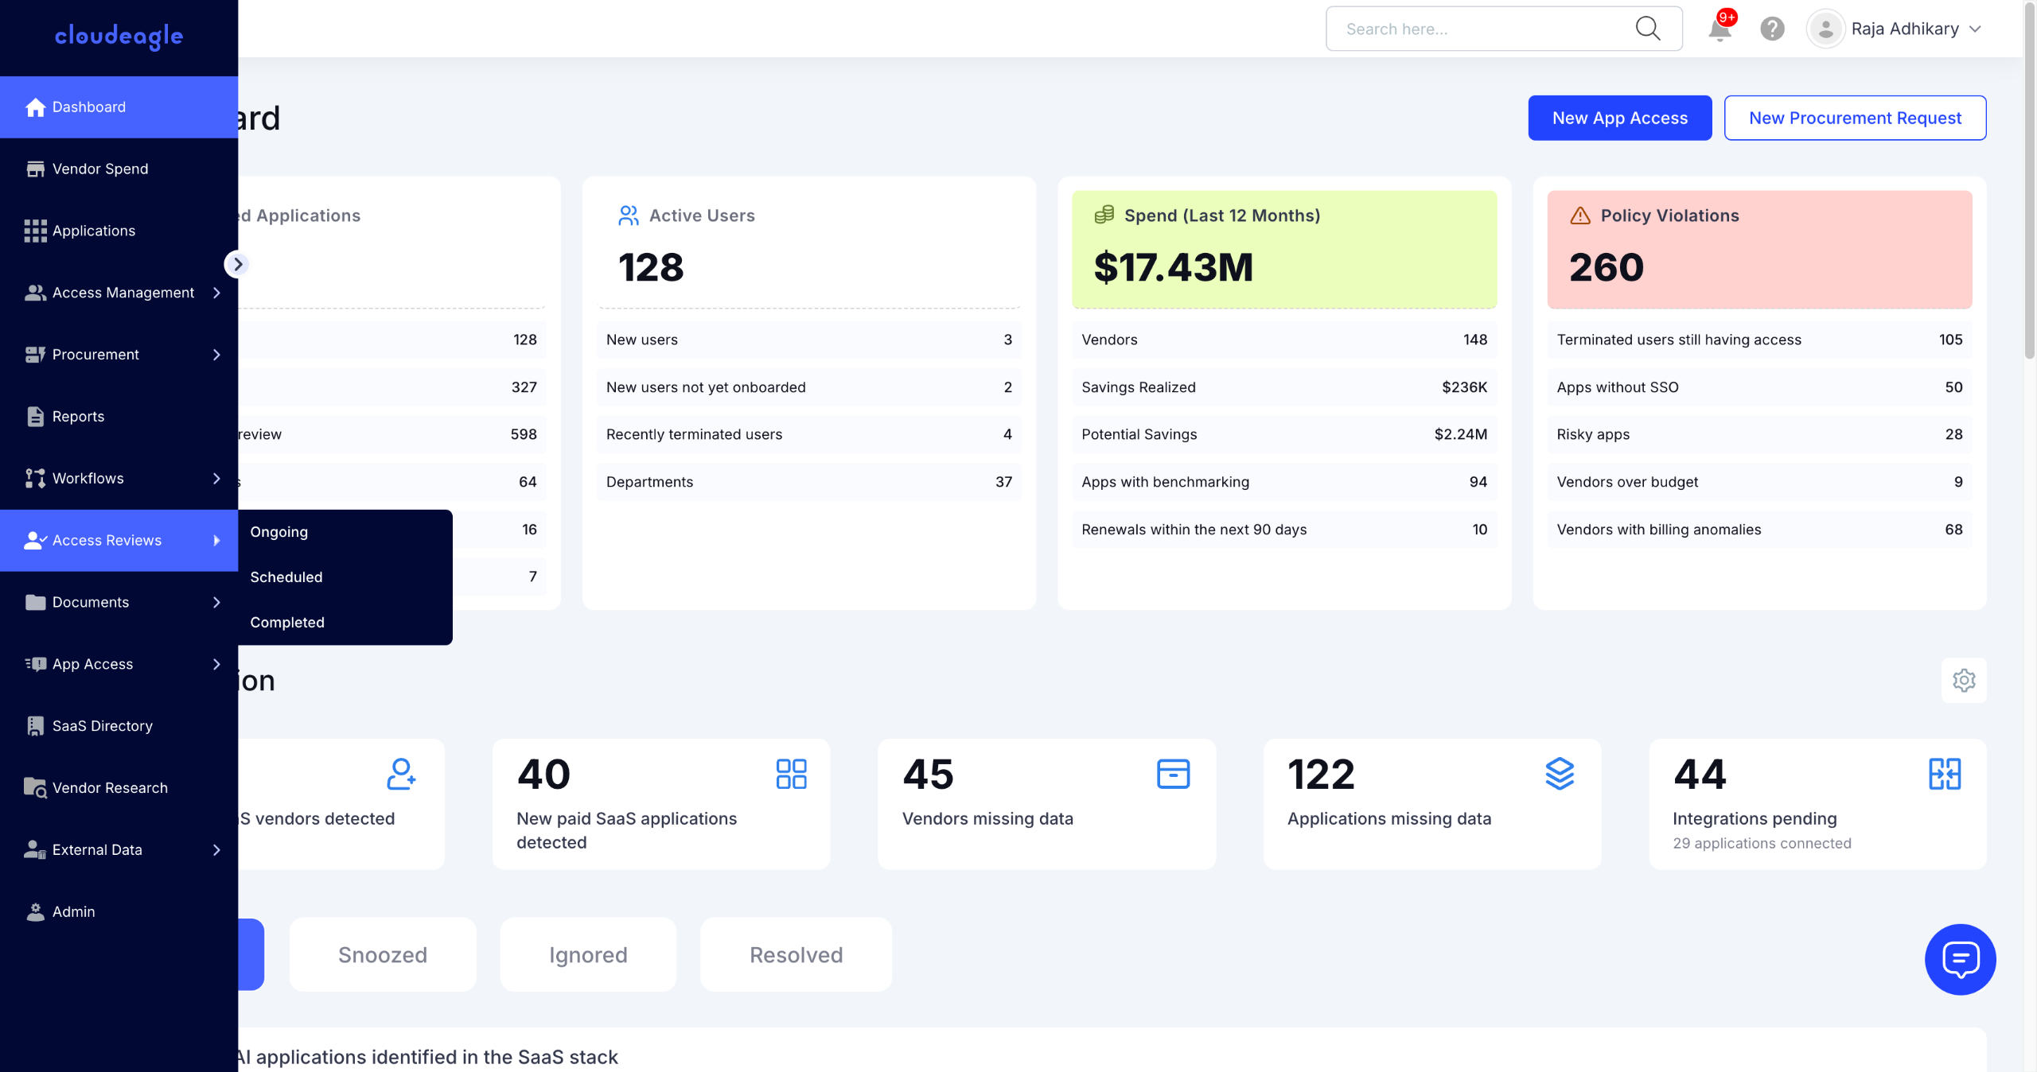Click the New Procurement Request button
The height and width of the screenshot is (1072, 2037).
pyautogui.click(x=1855, y=118)
